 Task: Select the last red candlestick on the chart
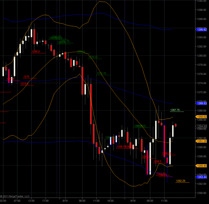176,125
